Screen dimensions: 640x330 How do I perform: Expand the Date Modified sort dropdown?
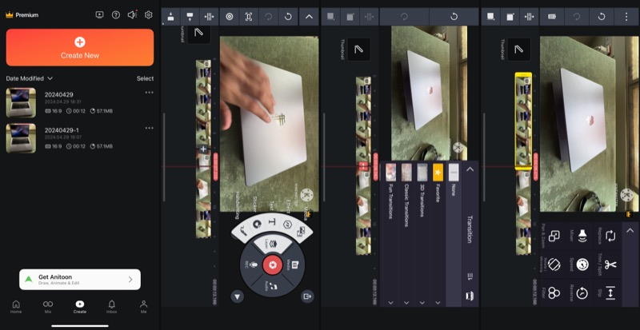[30, 78]
